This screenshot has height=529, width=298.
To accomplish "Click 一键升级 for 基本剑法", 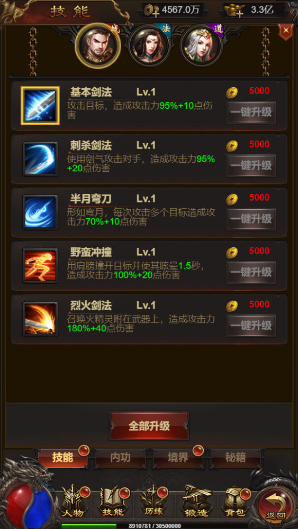I will [x=251, y=113].
